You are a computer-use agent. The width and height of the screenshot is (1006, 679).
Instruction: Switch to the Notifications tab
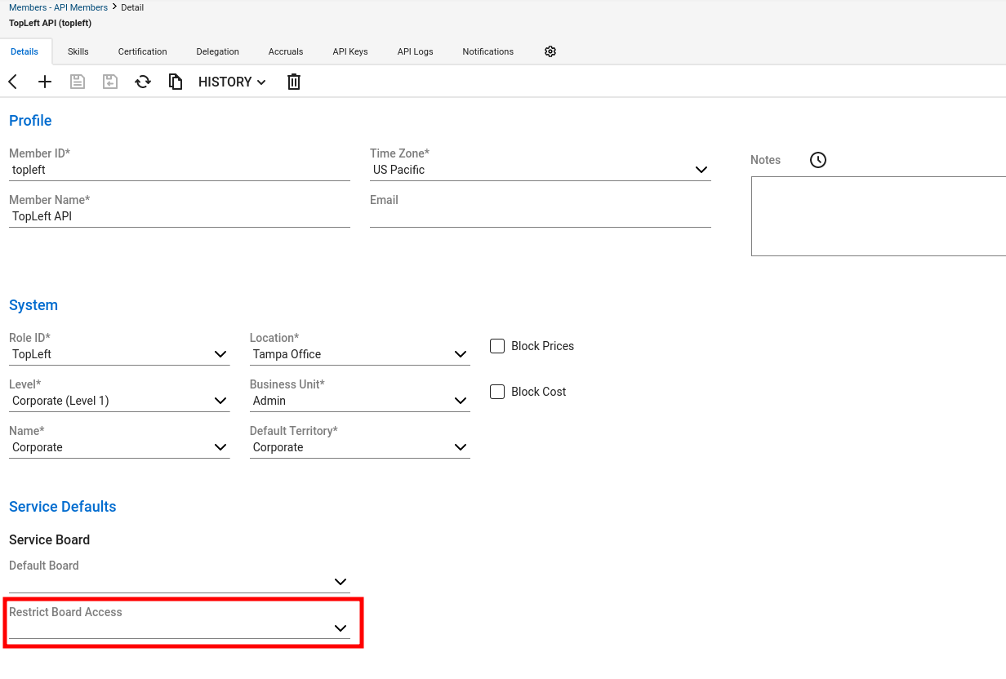coord(488,51)
